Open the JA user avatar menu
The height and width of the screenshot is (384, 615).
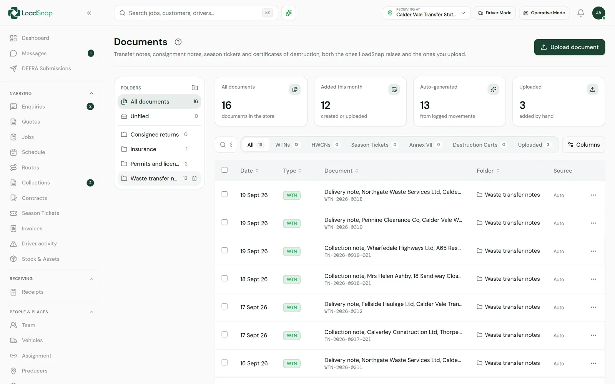(x=598, y=13)
